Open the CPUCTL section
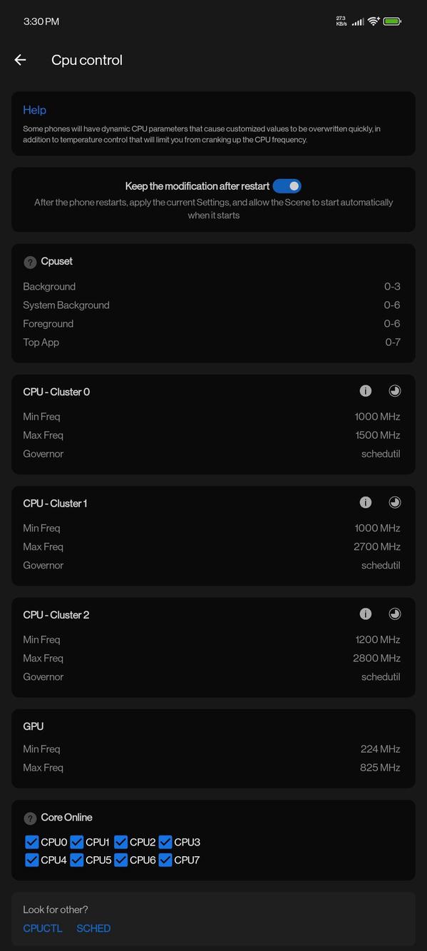This screenshot has height=951, width=427. [x=42, y=928]
